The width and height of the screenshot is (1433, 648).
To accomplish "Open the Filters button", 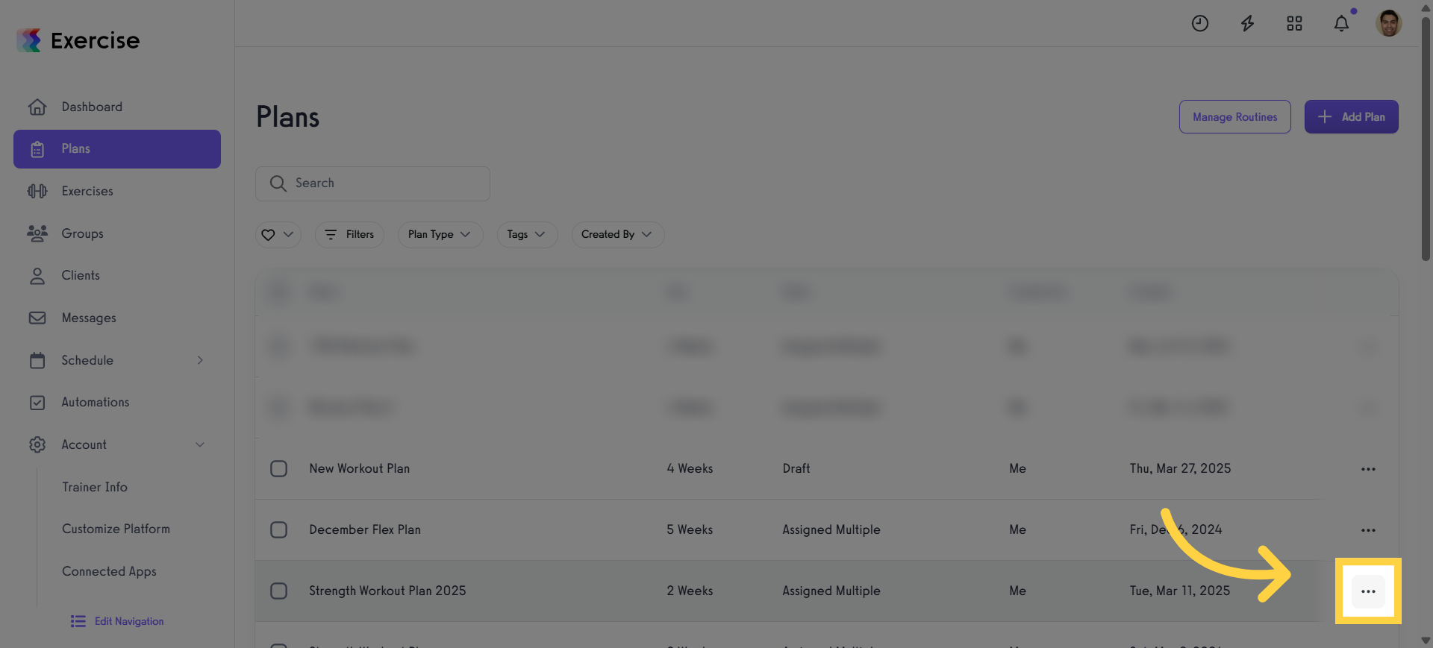I will (x=349, y=234).
